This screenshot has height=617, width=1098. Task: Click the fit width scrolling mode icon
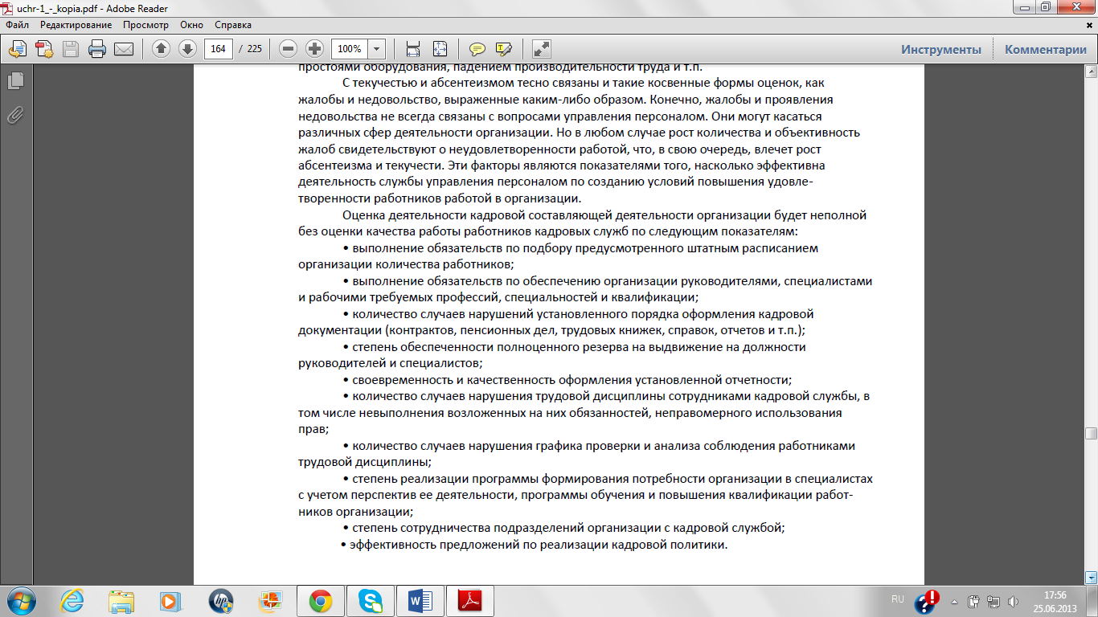click(413, 49)
